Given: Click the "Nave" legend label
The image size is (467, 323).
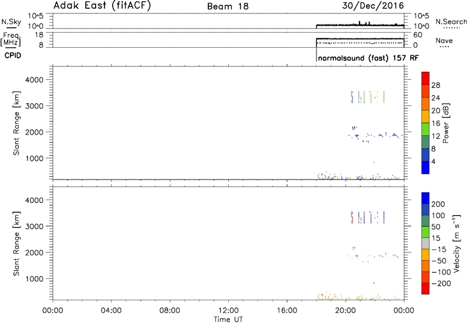Looking at the screenshot, I should click(444, 41).
